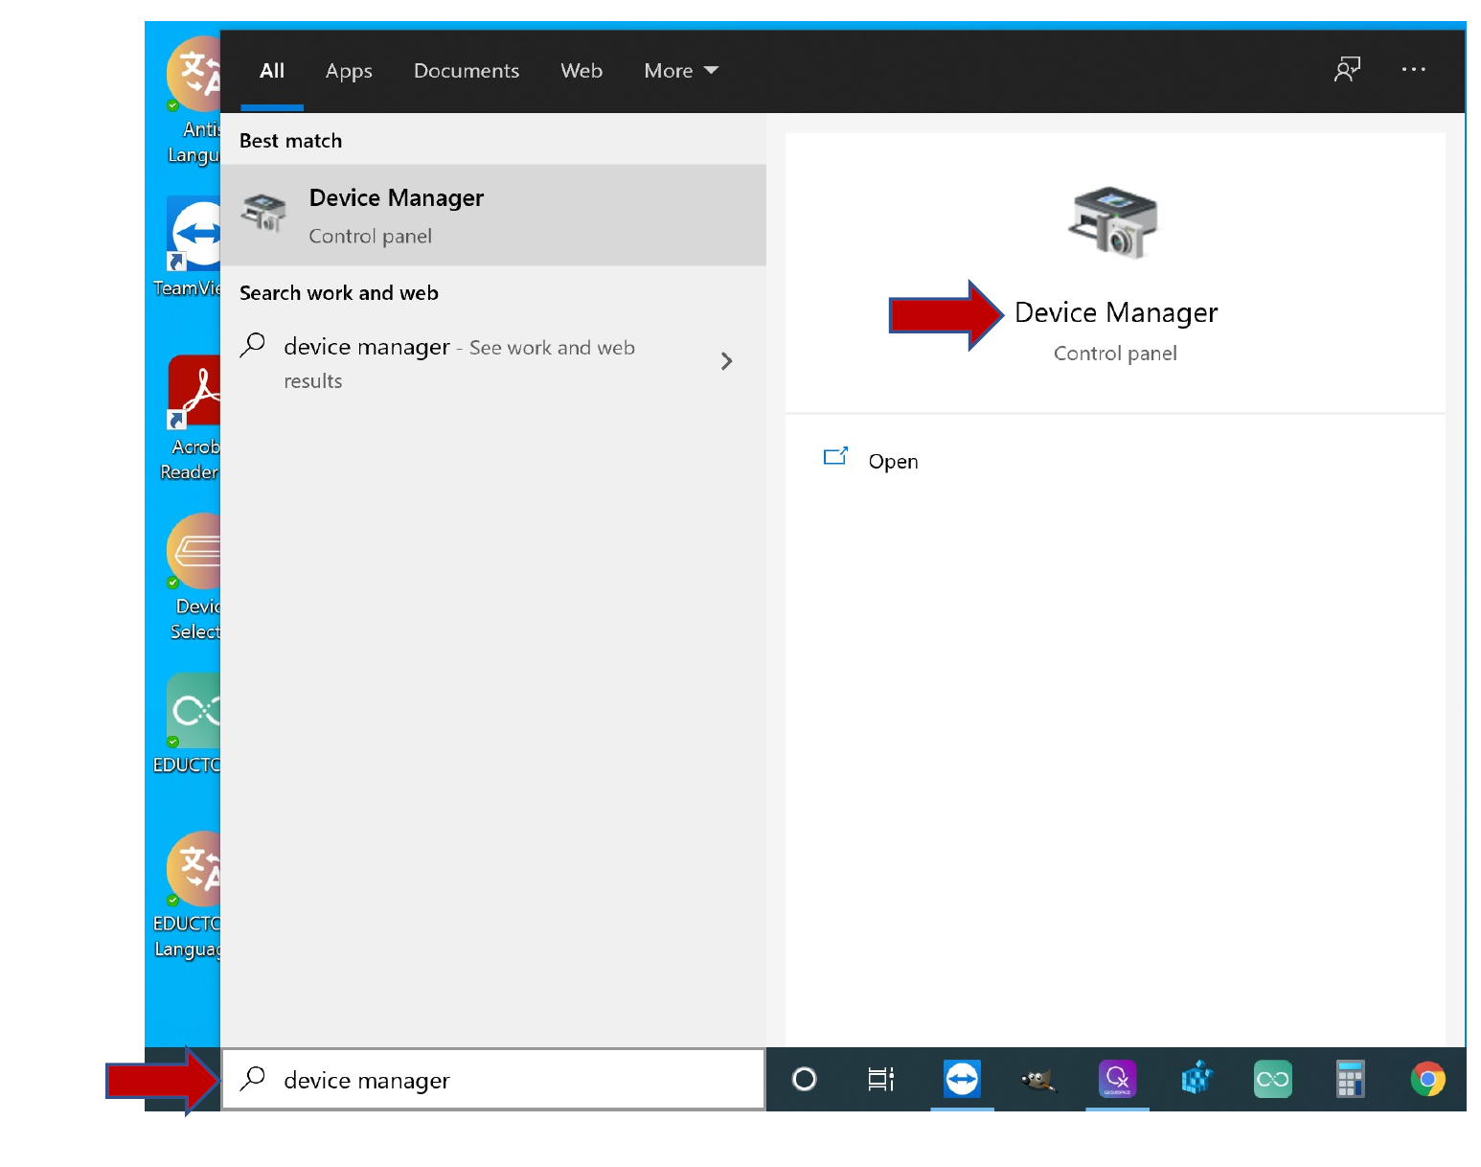Click the green infinity taskbar icon
This screenshot has height=1167, width=1481.
coord(1272,1080)
